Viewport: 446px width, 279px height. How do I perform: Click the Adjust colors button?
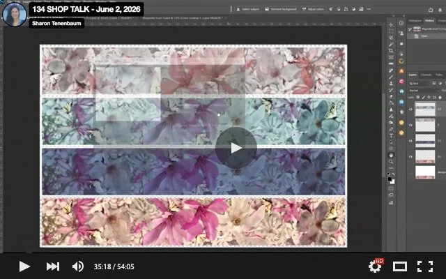pyautogui.click(x=313, y=9)
